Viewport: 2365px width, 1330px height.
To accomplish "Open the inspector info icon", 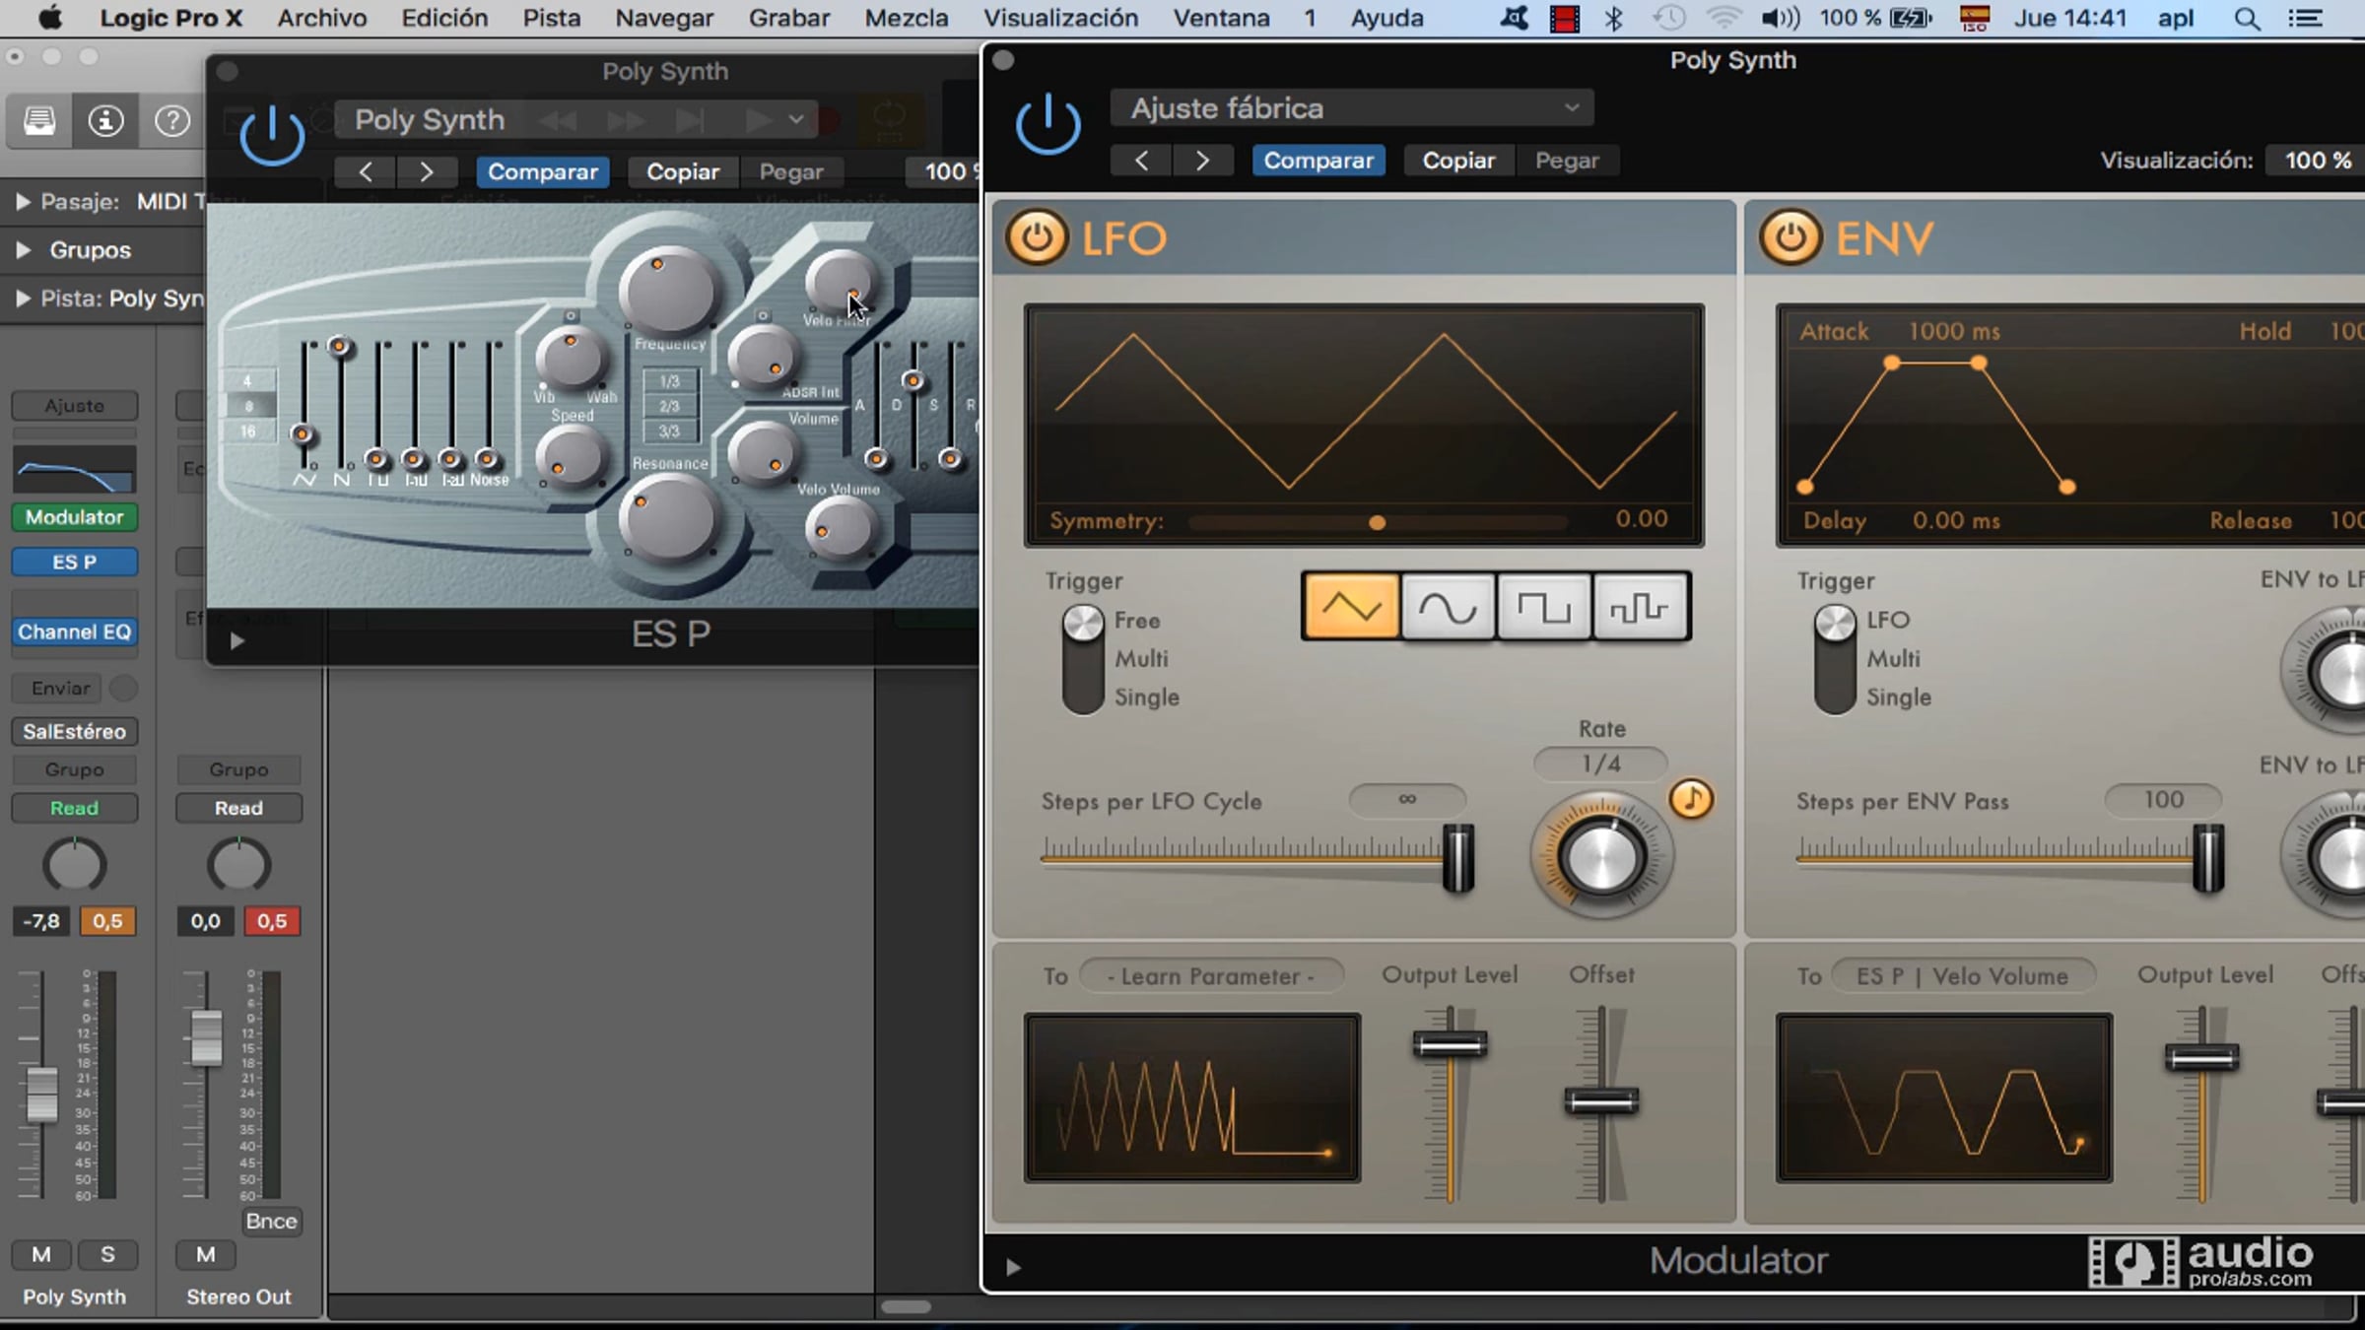I will pos(105,121).
